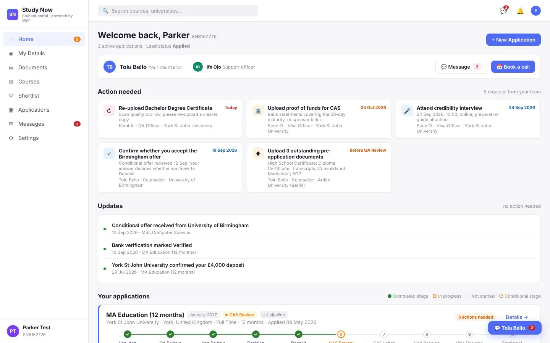Open Documents in the sidebar
550x343 pixels.
point(44,67)
